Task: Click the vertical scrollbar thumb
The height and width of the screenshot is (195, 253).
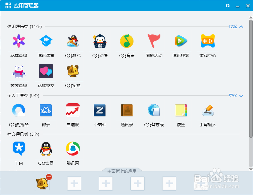Action: (251, 79)
